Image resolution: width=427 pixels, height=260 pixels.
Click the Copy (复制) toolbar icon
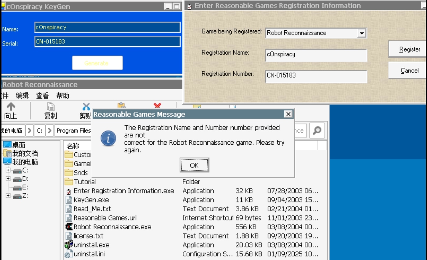click(x=51, y=106)
